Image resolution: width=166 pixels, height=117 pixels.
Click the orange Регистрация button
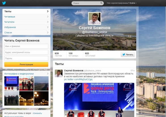coord(26,64)
